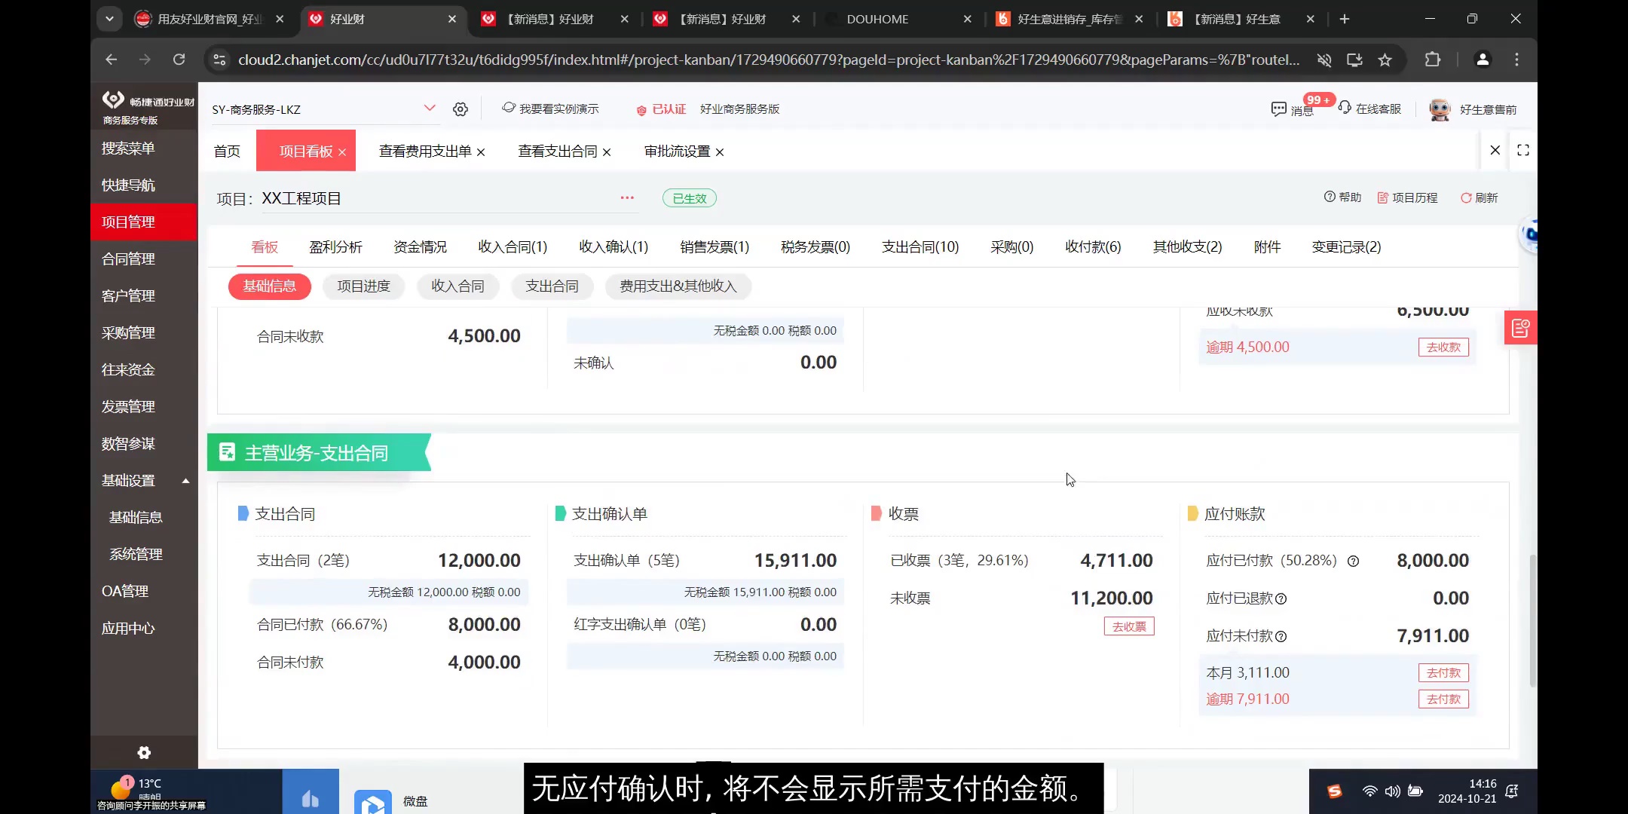
Task: Click the gear icon at sidebar bottom
Action: (x=143, y=752)
